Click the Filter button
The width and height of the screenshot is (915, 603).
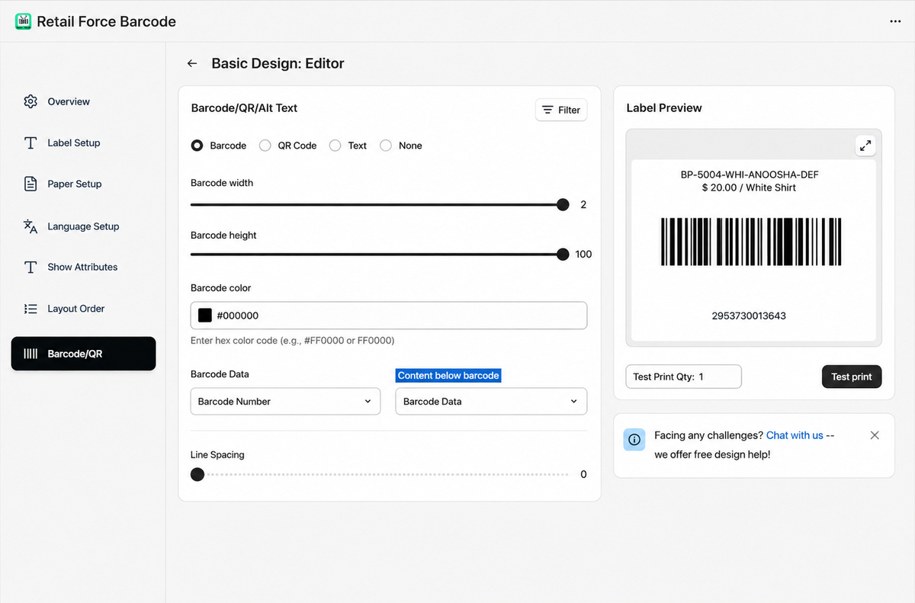tap(561, 110)
